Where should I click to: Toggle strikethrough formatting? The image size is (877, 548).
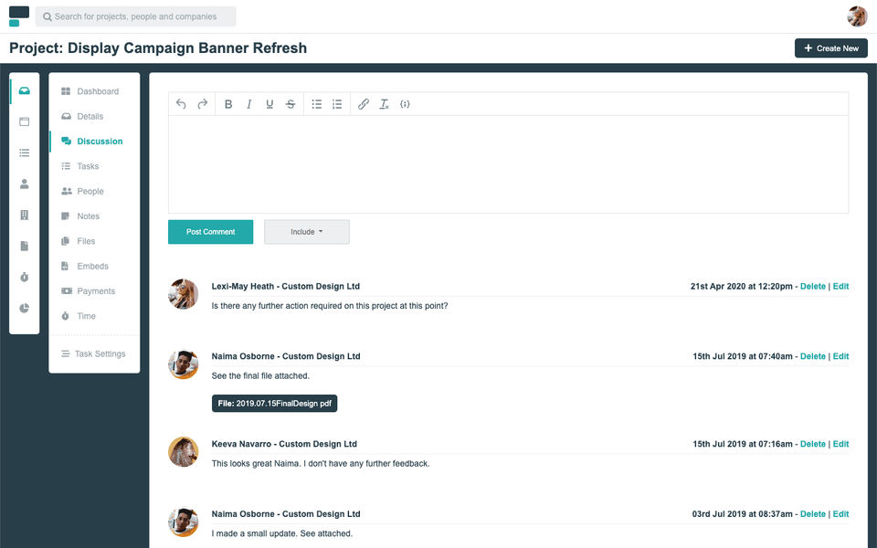291,104
